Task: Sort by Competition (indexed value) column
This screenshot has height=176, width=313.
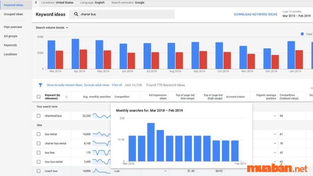Action: 289,96
